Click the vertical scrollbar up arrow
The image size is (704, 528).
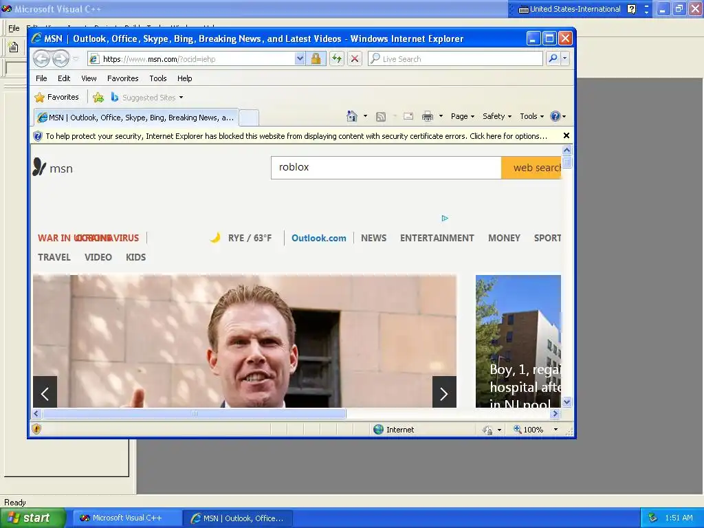coord(566,150)
